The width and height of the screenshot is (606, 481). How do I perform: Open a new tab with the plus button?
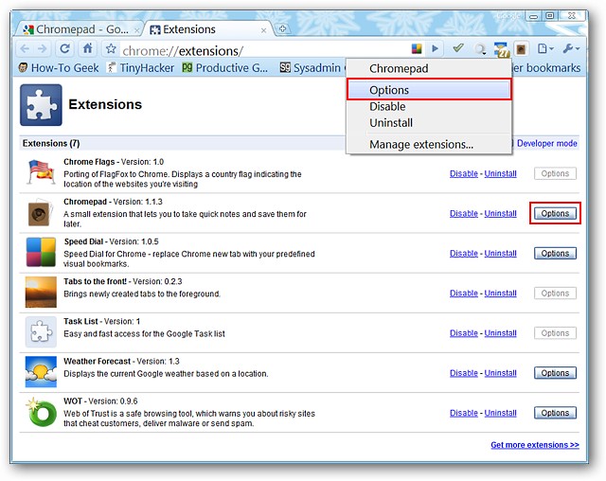coord(282,28)
